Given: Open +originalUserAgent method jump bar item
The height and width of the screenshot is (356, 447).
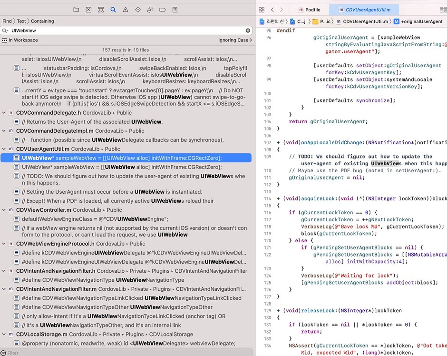Looking at the screenshot, I should [418, 21].
